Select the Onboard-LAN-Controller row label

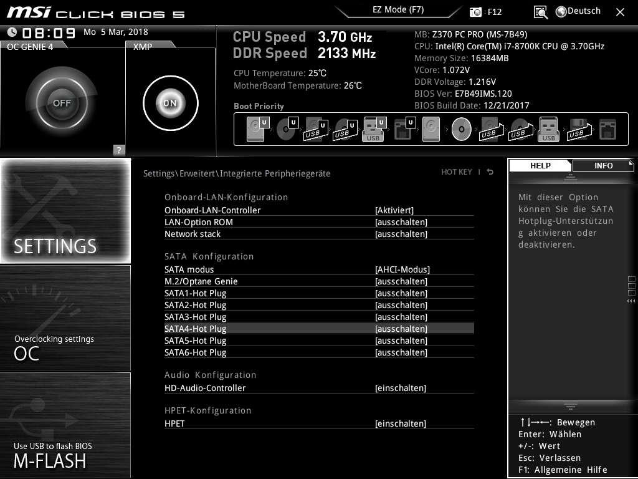coord(212,210)
